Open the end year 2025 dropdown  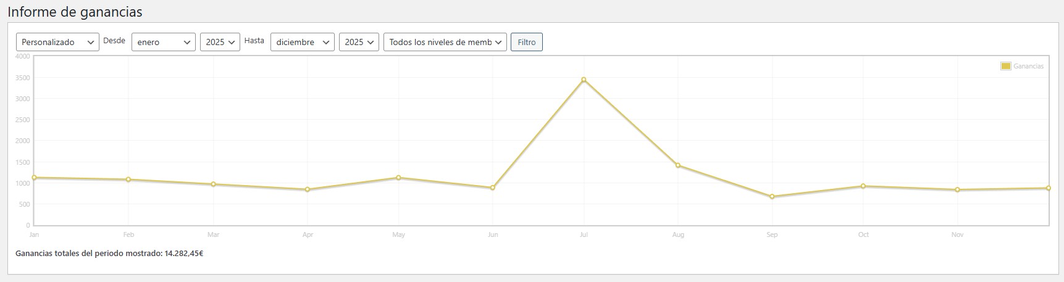359,42
